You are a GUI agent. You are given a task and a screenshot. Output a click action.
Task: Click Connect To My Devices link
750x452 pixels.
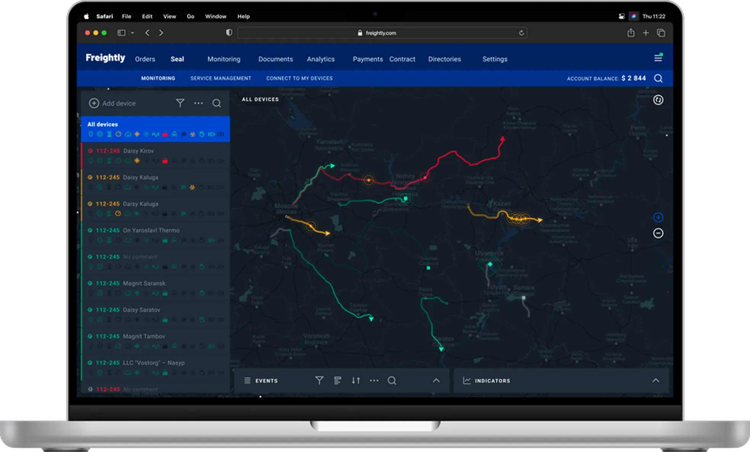tap(299, 78)
